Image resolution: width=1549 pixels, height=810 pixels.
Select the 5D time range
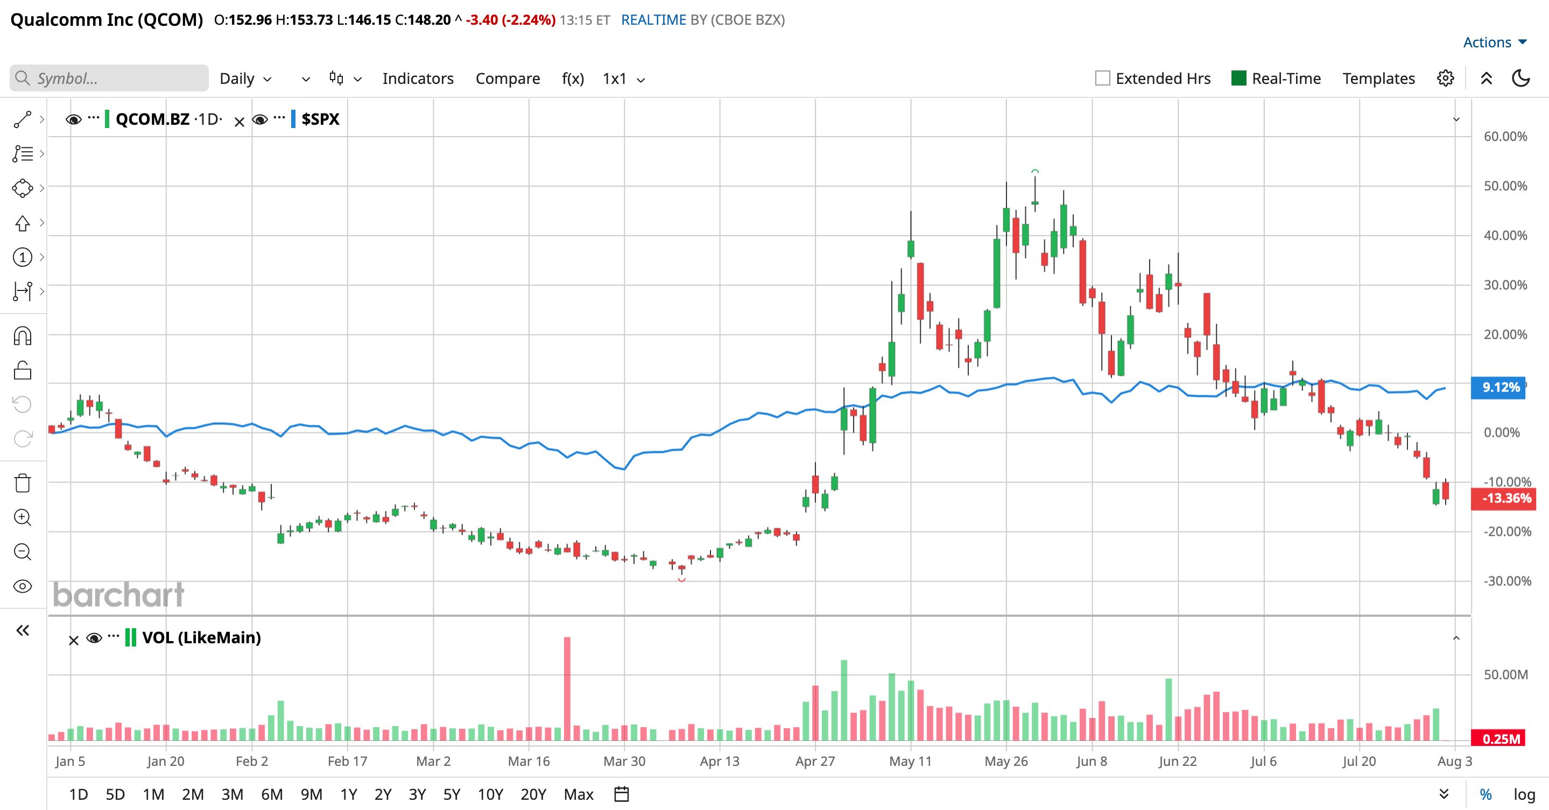[x=116, y=794]
